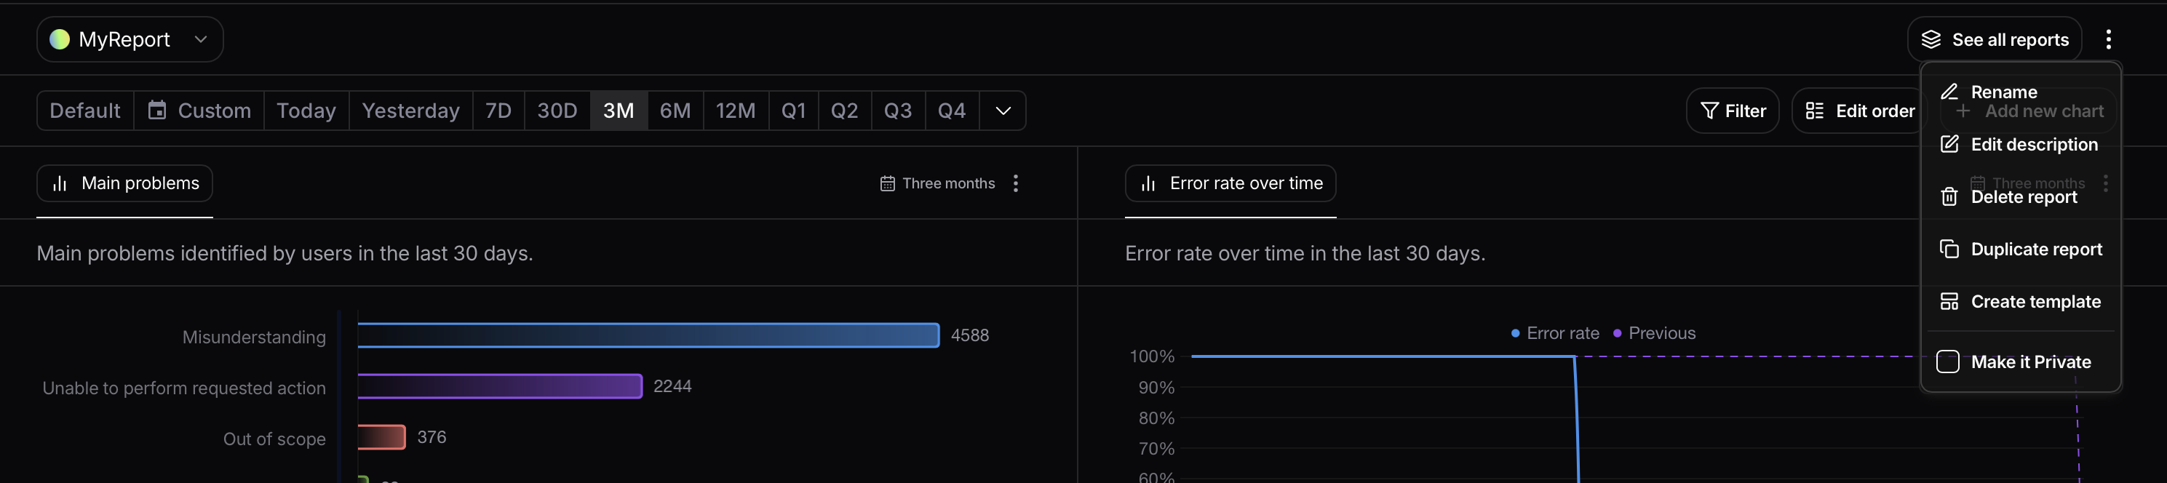
Task: Select the Default date range tab
Action: [85, 111]
